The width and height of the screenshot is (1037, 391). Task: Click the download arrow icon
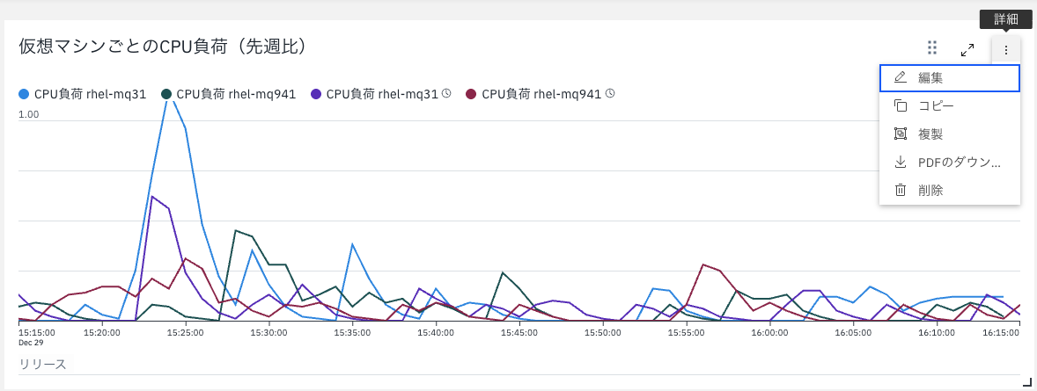tap(900, 162)
